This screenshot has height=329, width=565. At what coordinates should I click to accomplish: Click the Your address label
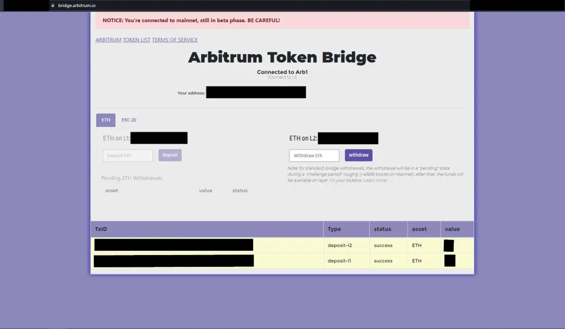[x=191, y=93]
